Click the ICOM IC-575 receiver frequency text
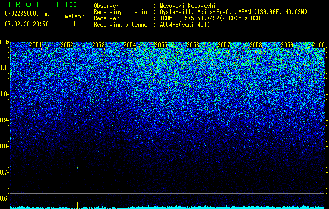Image resolution: width=329 pixels, height=209 pixels. point(210,18)
